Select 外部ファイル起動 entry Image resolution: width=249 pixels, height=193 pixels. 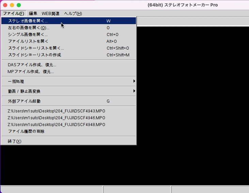coord(68,101)
